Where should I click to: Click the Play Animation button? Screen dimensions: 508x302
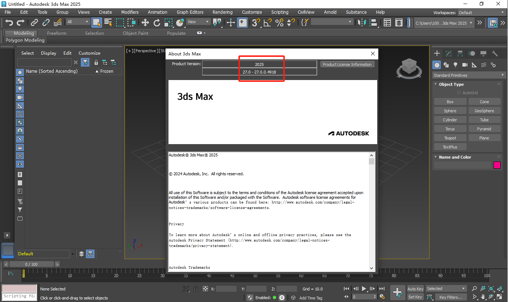tap(364, 289)
